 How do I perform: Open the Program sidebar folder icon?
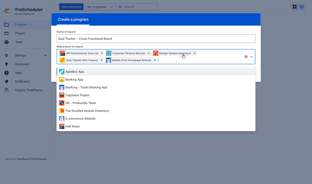click(7, 25)
